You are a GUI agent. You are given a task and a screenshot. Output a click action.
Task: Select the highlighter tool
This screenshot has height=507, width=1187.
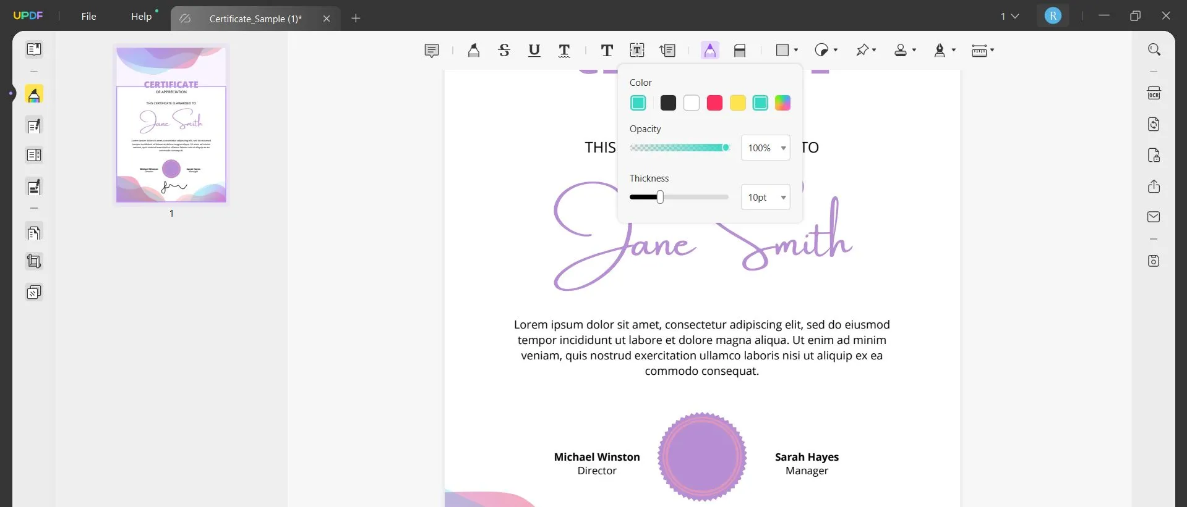coord(474,51)
